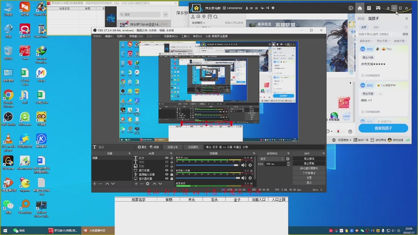Toggle lock of 显示器采集 source
Image resolution: width=418 pixels, height=235 pixels.
coord(172,179)
